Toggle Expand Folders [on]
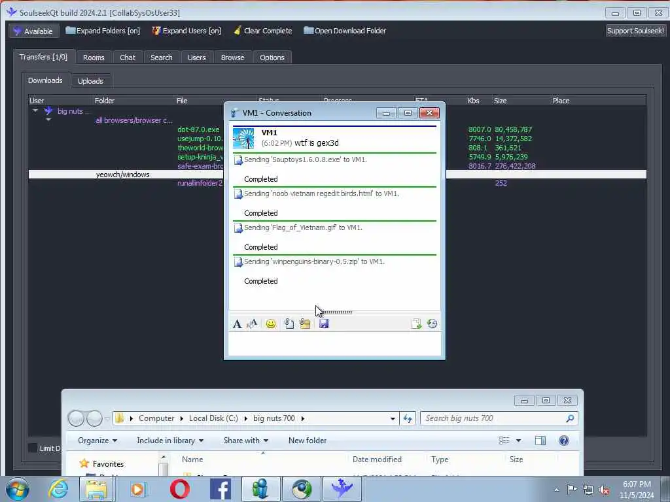Viewport: 670px width, 502px height. pyautogui.click(x=103, y=31)
